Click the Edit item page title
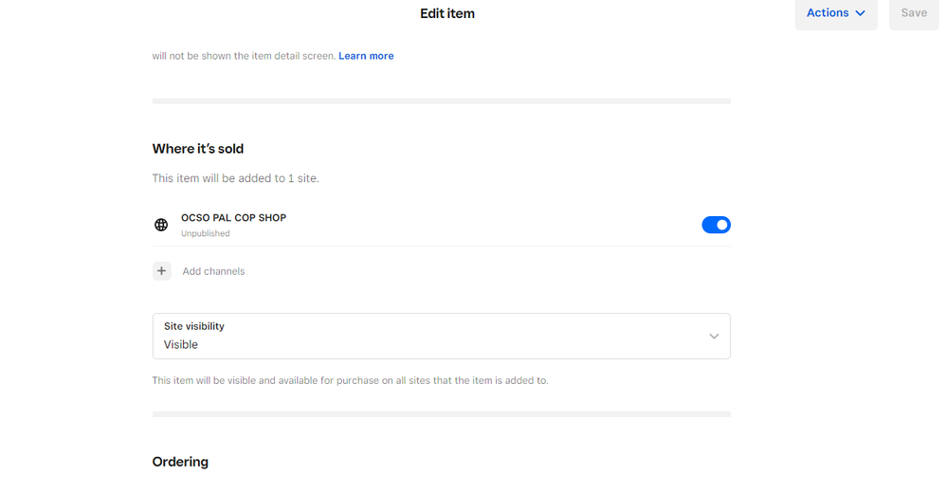 point(447,13)
